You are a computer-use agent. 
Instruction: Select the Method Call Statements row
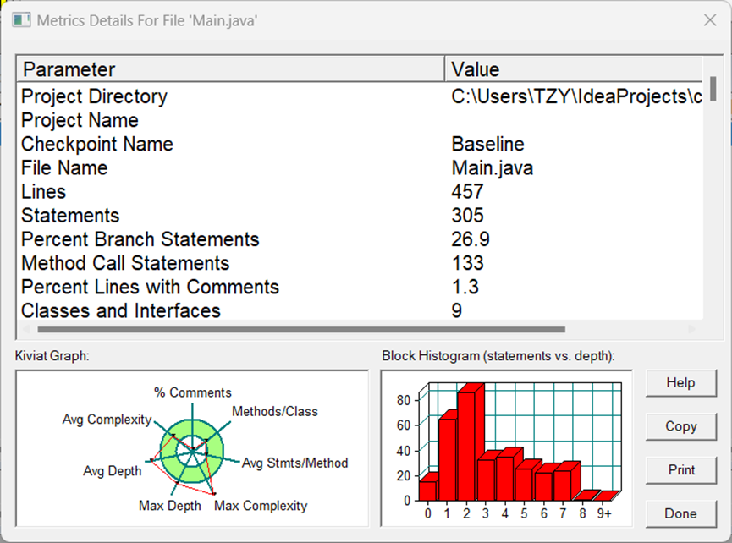click(360, 263)
